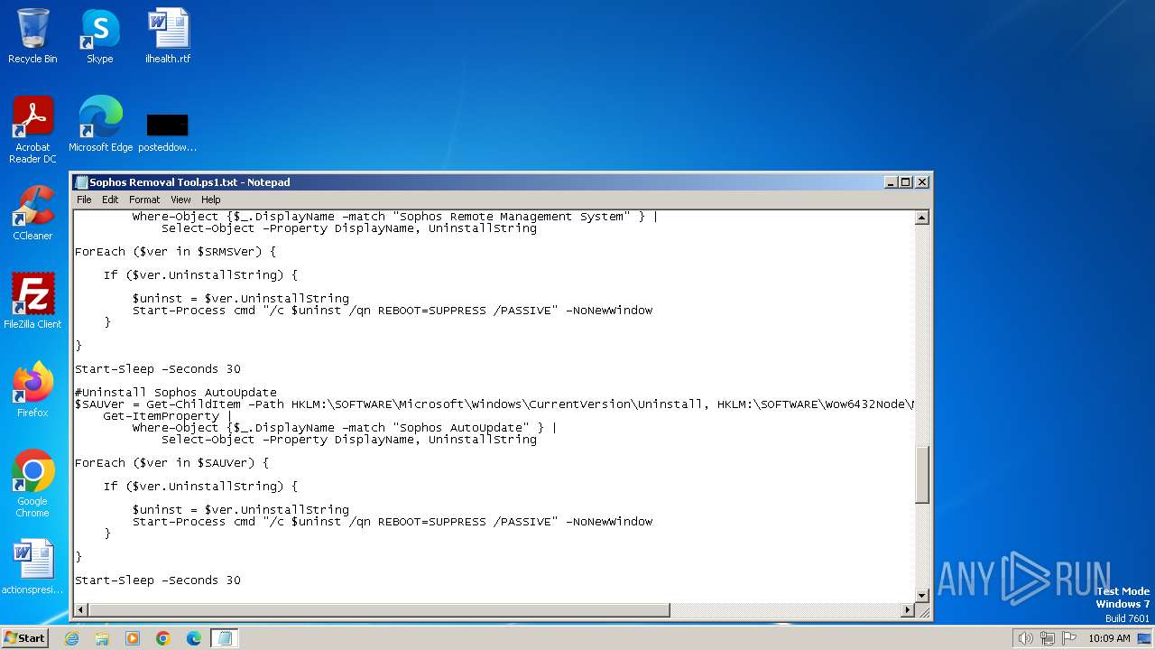Click the volume speaker tray icon
This screenshot has height=650, width=1155.
coord(1025,638)
